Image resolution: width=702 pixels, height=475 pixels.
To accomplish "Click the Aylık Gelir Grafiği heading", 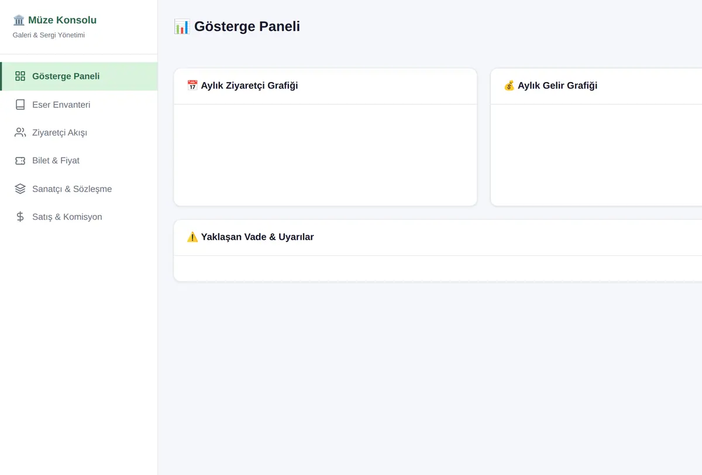I will click(558, 86).
